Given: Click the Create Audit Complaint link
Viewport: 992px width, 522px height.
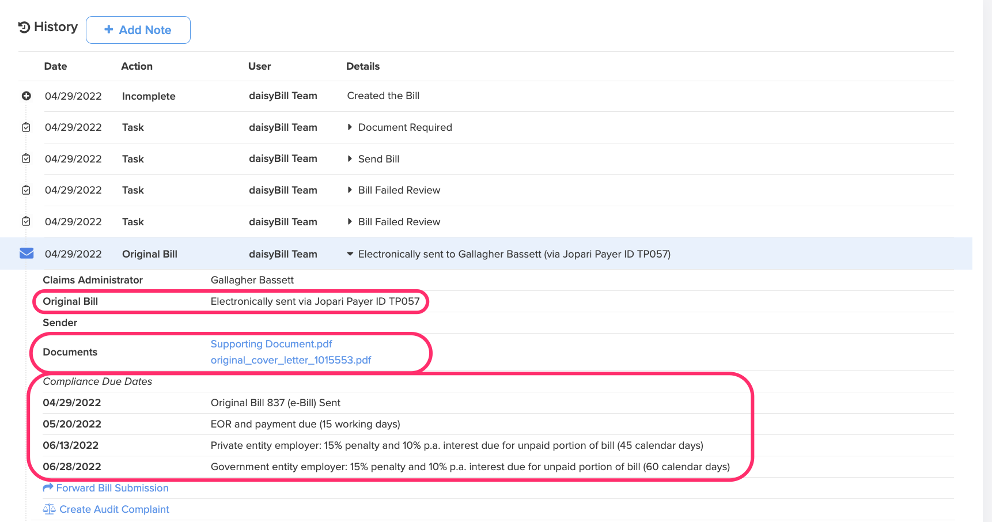Looking at the screenshot, I should tap(114, 509).
